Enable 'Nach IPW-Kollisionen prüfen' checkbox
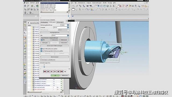Screen dimensions: 172x97 pyautogui.click(x=41, y=49)
